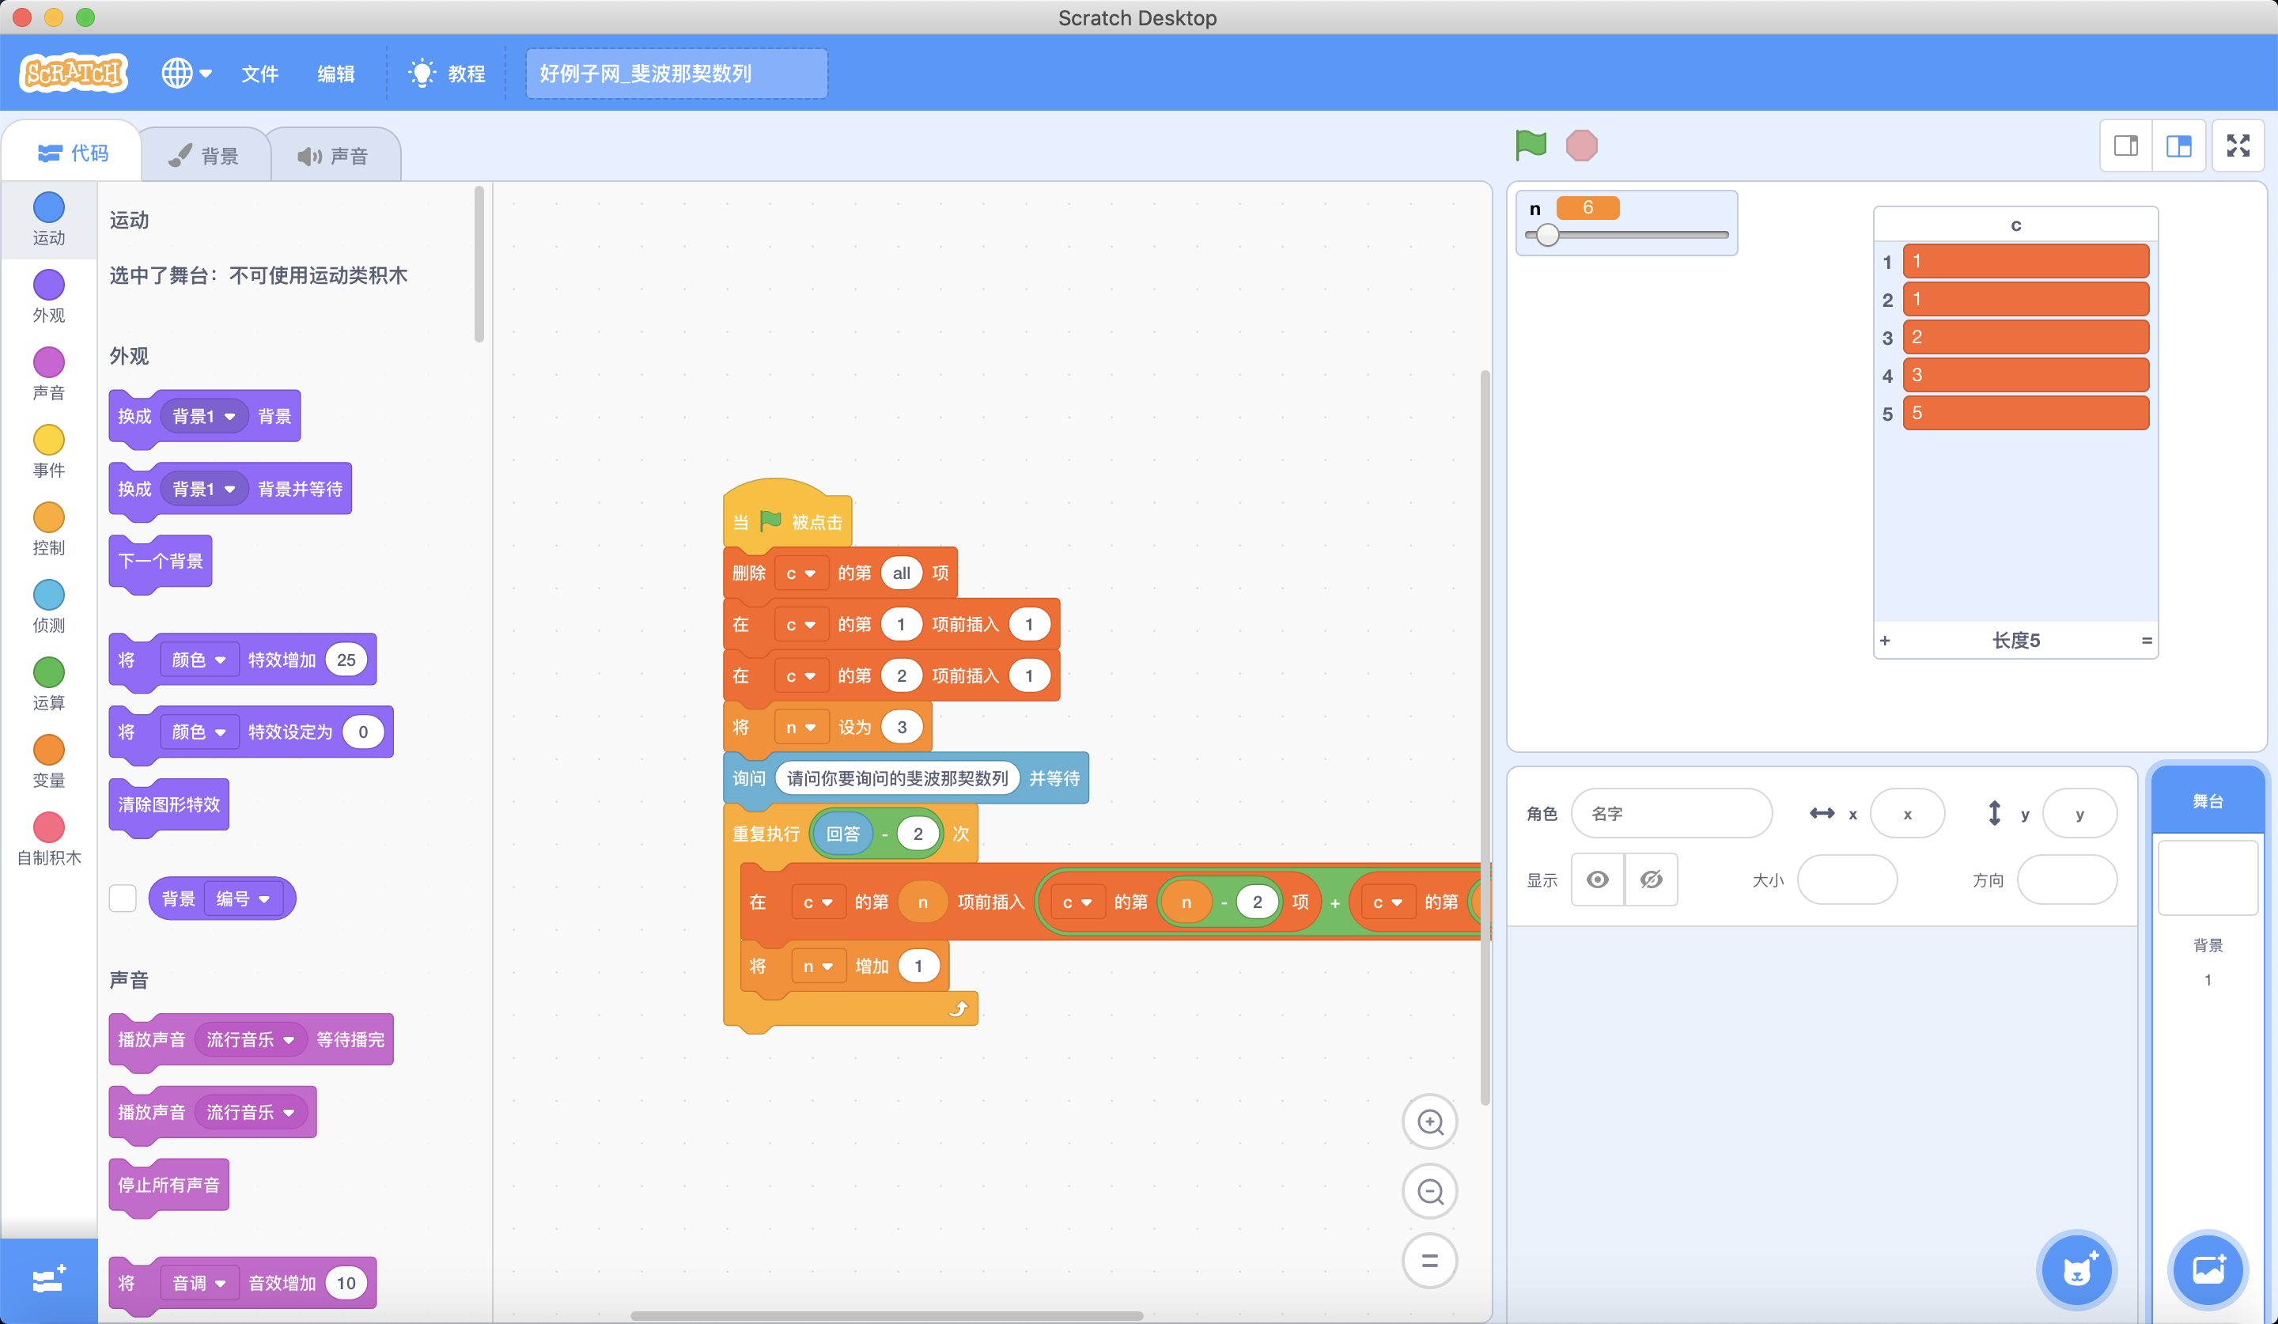Image resolution: width=2278 pixels, height=1324 pixels.
Task: Click the choose a backdrop button
Action: (x=2208, y=1269)
